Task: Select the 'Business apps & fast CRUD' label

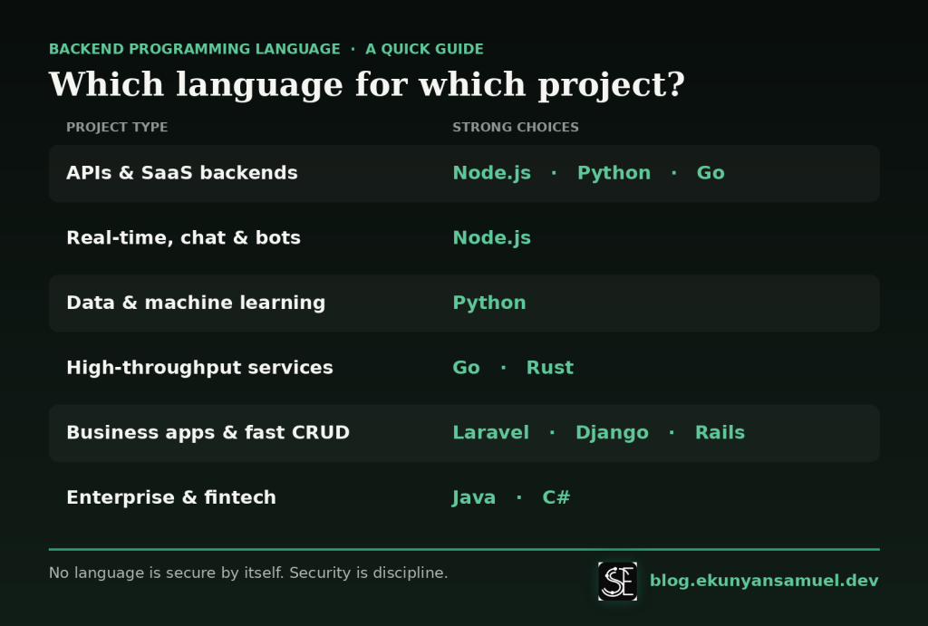Action: point(208,432)
